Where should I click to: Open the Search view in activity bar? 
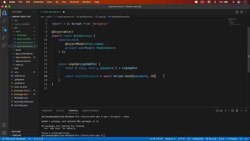(4, 21)
